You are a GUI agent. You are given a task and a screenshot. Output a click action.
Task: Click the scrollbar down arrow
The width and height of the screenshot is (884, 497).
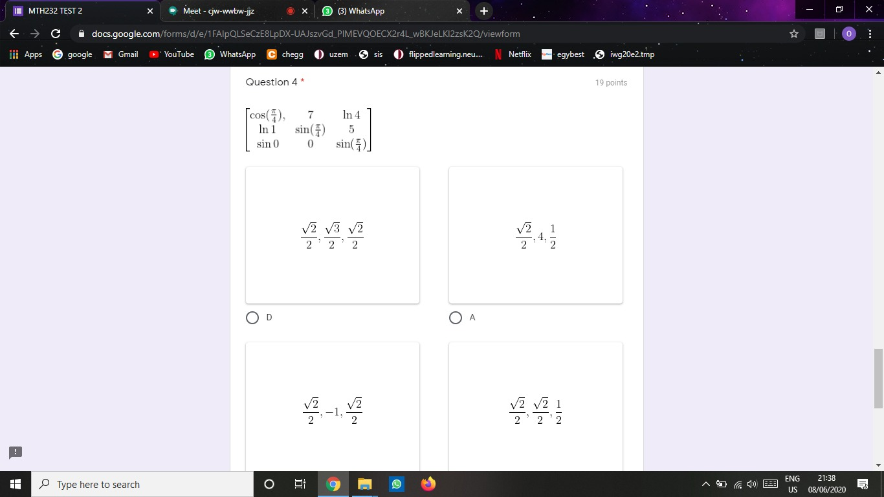878,465
